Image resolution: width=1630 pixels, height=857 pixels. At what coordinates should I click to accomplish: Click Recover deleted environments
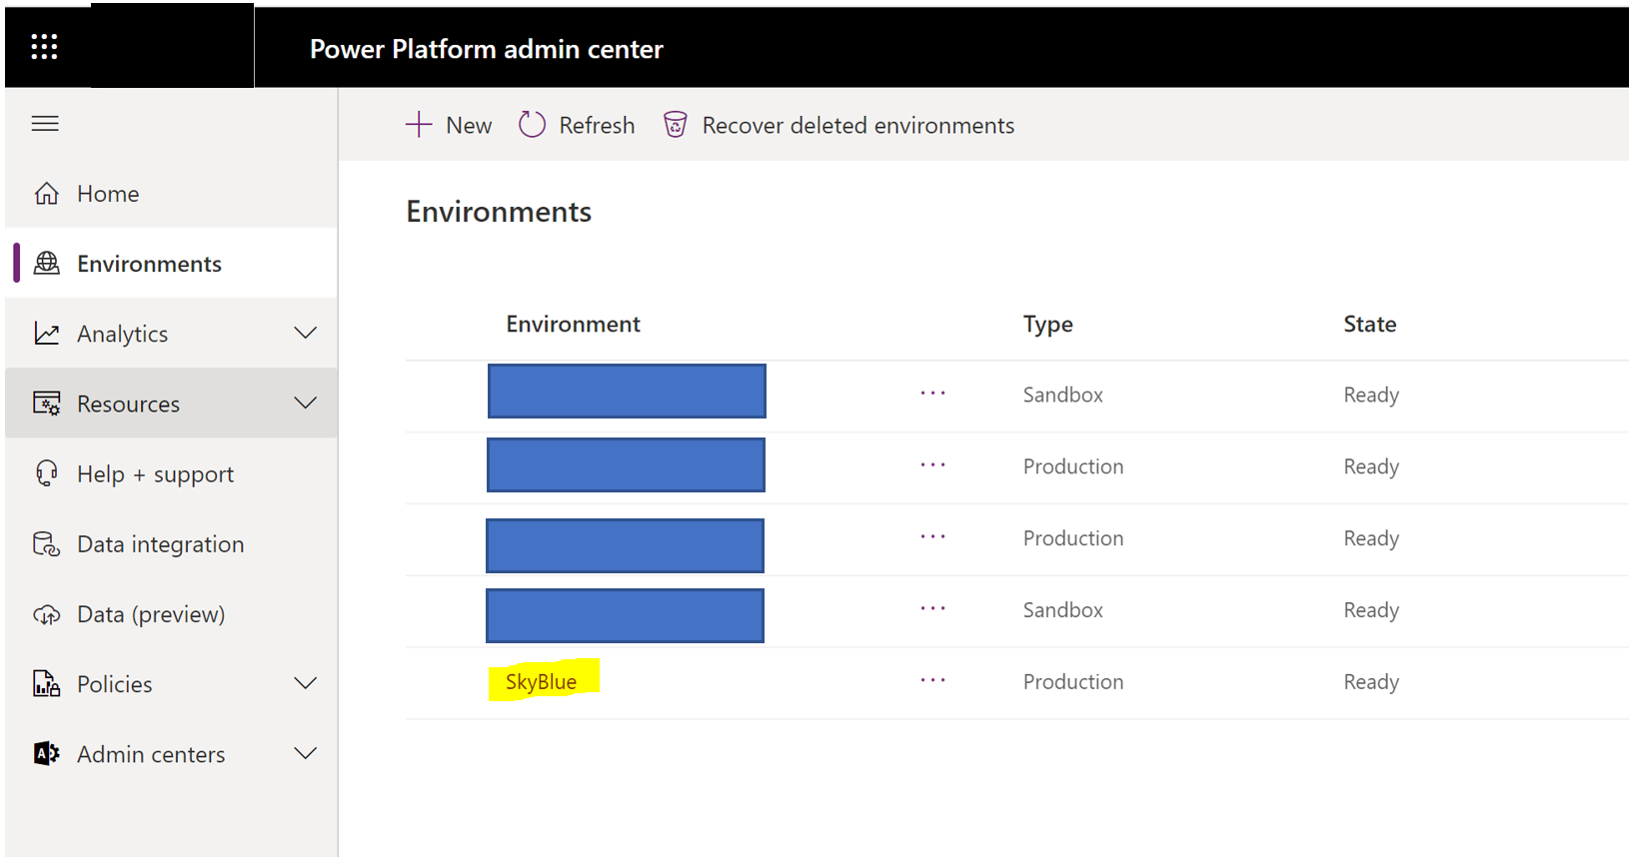838,125
